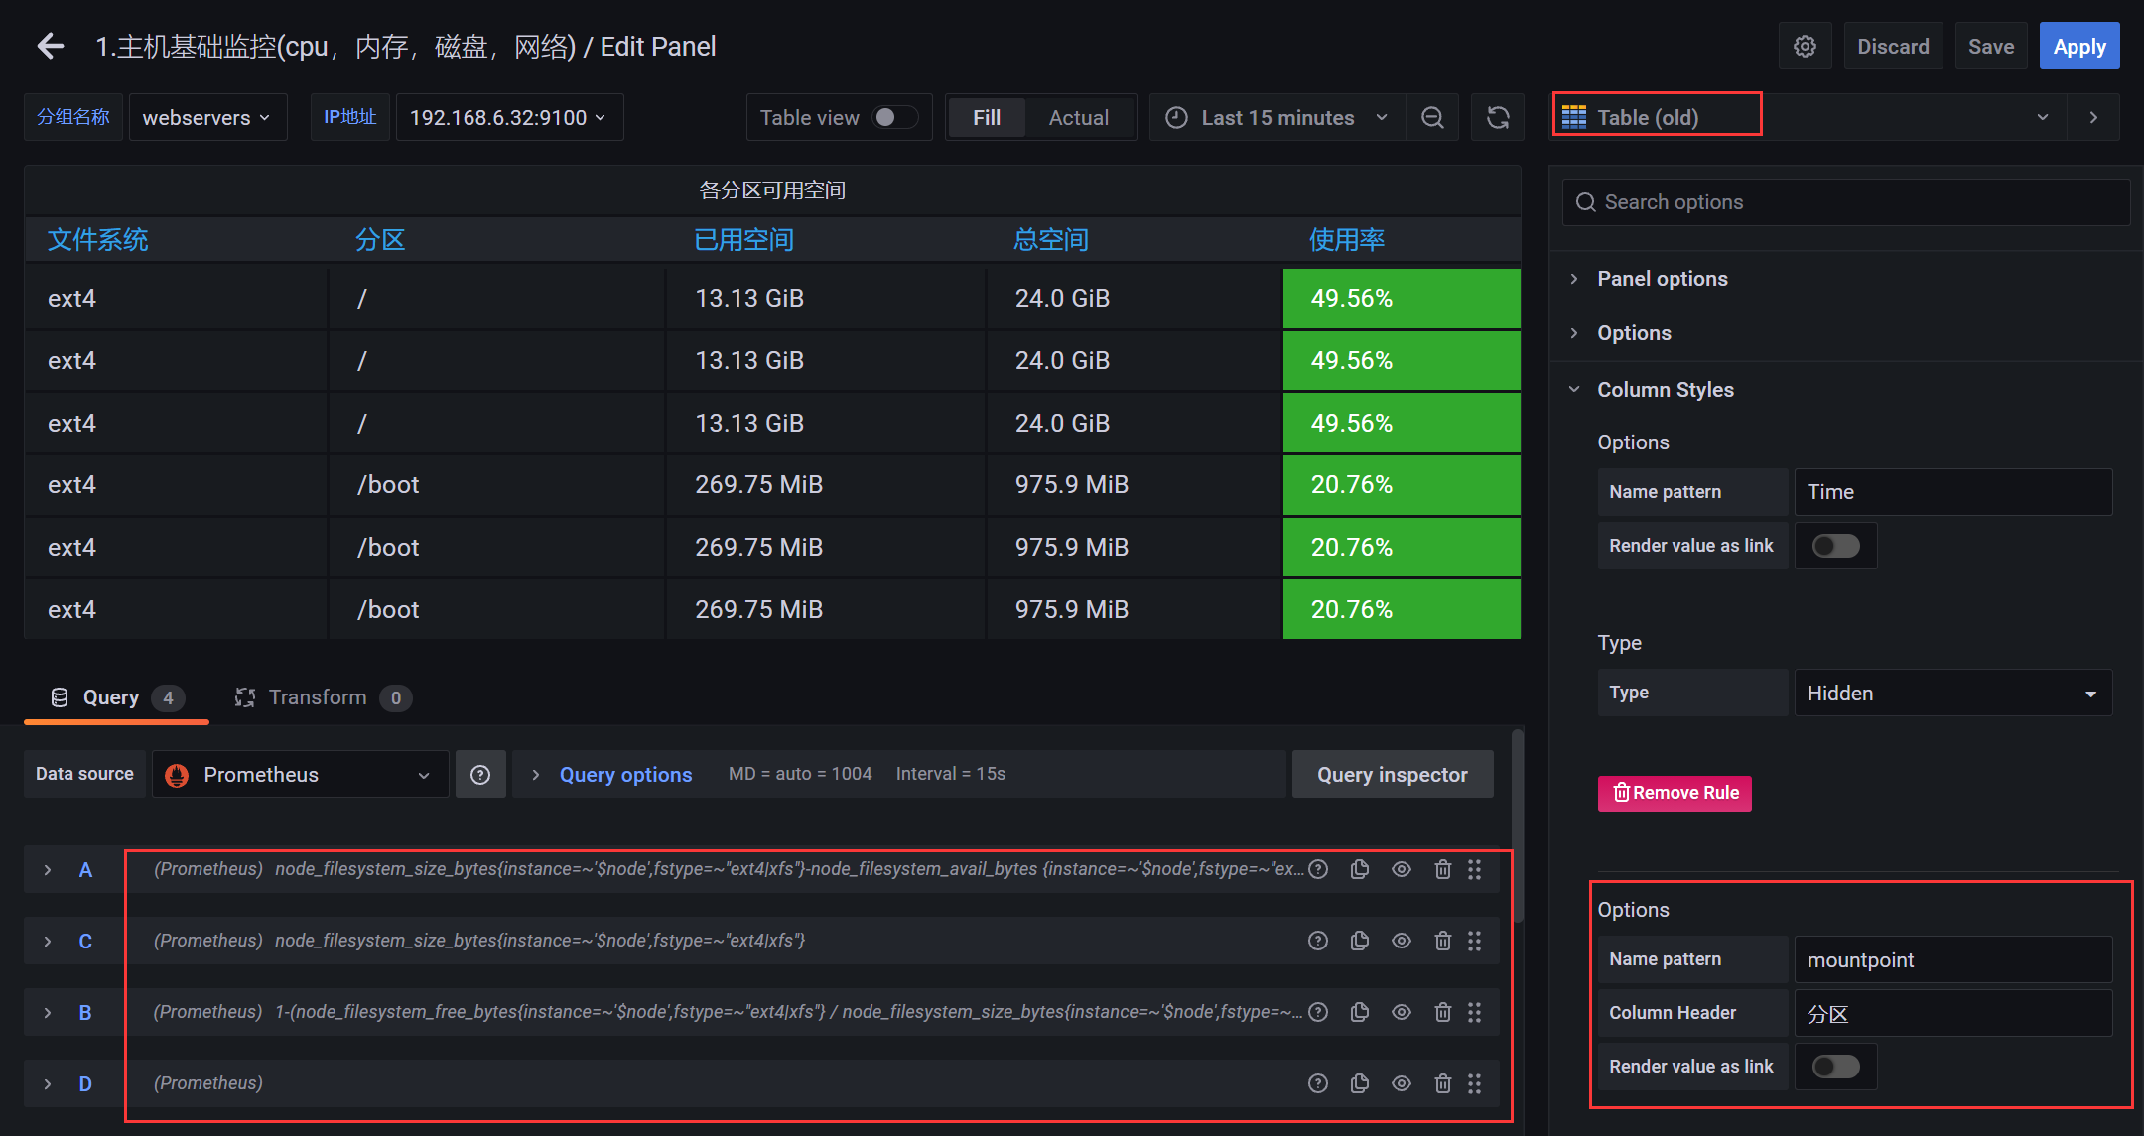The width and height of the screenshot is (2144, 1136).
Task: Hide query B with eye icon
Action: (1402, 1012)
